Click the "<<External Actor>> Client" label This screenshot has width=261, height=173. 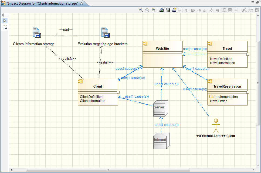216,136
